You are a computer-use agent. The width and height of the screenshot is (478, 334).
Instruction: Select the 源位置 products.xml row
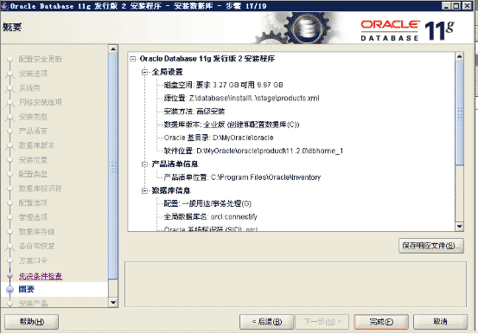point(241,98)
